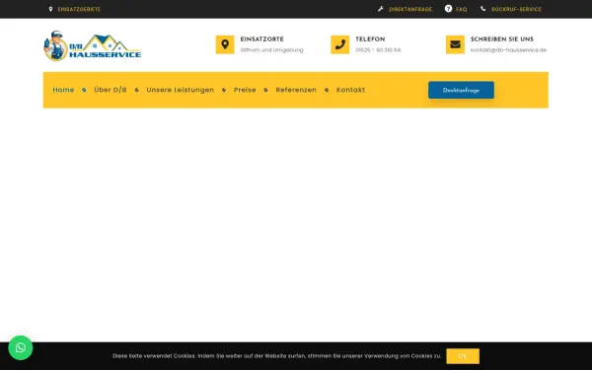
Task: Click the phone number under Telefon
Action: point(378,50)
